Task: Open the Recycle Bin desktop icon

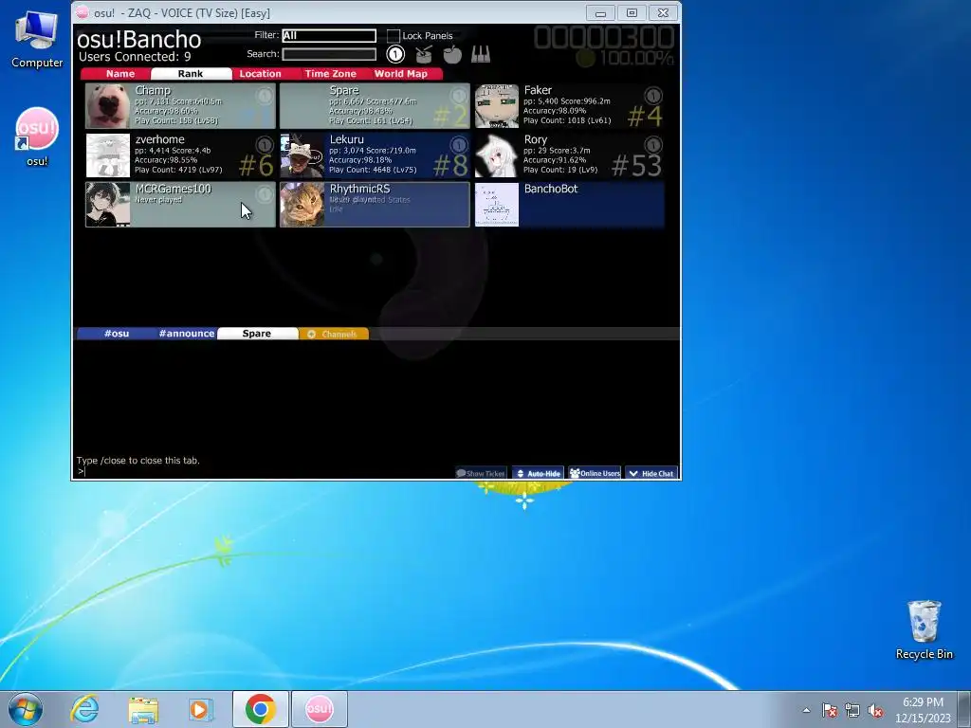Action: (924, 629)
